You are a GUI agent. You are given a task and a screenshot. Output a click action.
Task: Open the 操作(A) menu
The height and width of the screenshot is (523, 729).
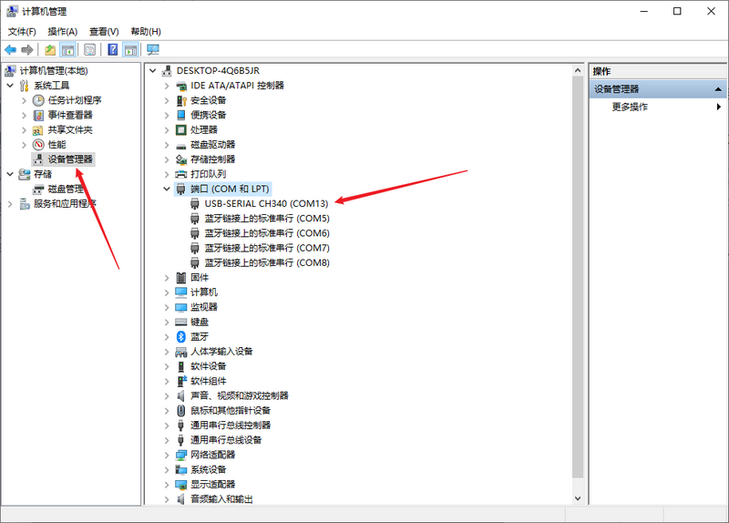coord(62,32)
